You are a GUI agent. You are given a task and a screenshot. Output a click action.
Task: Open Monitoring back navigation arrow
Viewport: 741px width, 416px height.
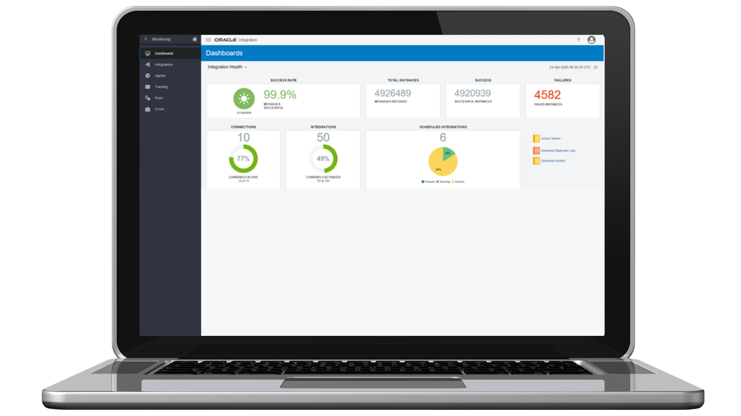pos(145,39)
